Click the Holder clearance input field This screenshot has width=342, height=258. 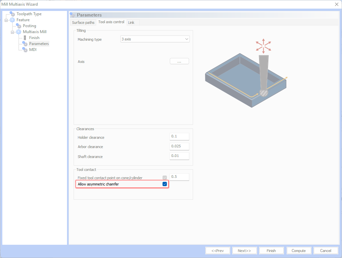179,136
